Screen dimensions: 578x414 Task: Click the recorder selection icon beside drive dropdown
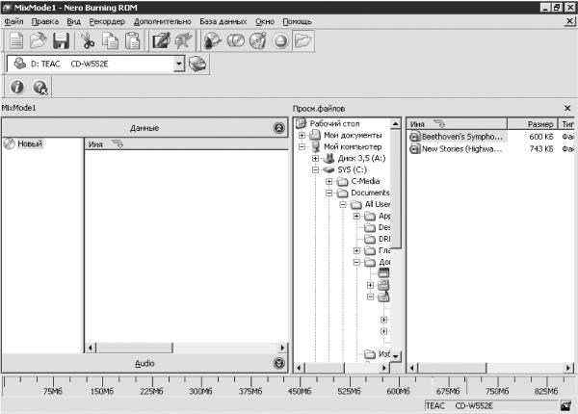point(197,64)
